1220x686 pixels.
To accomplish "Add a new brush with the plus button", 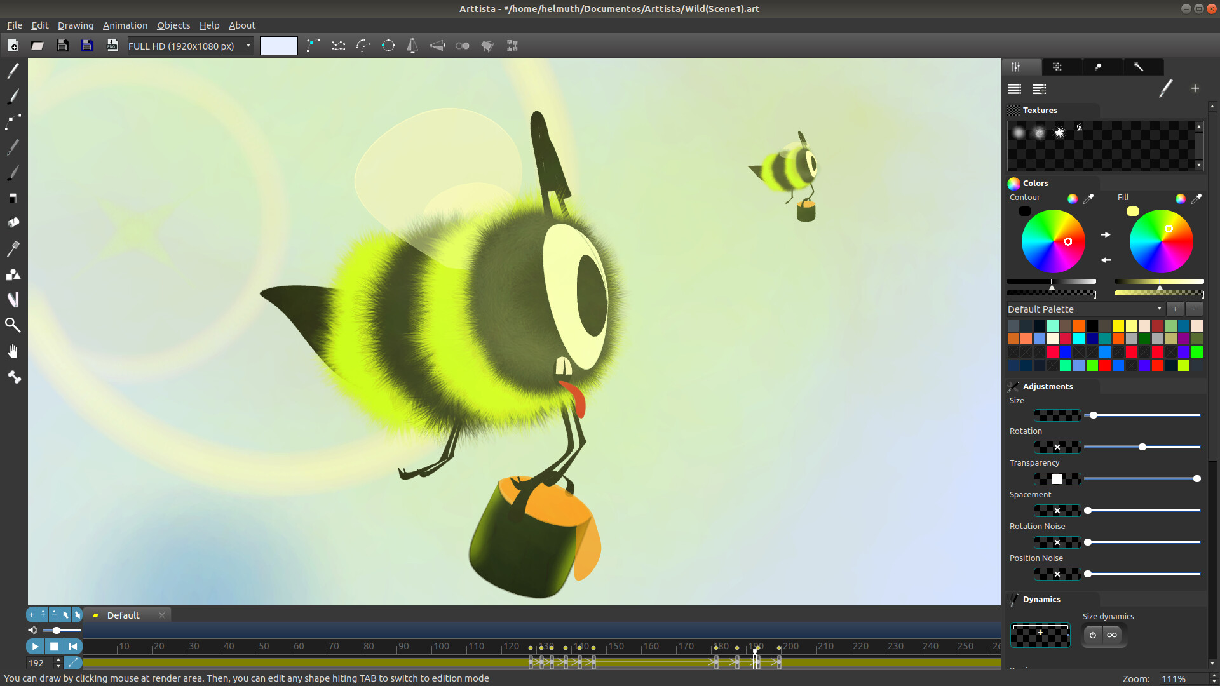I will (1195, 88).
